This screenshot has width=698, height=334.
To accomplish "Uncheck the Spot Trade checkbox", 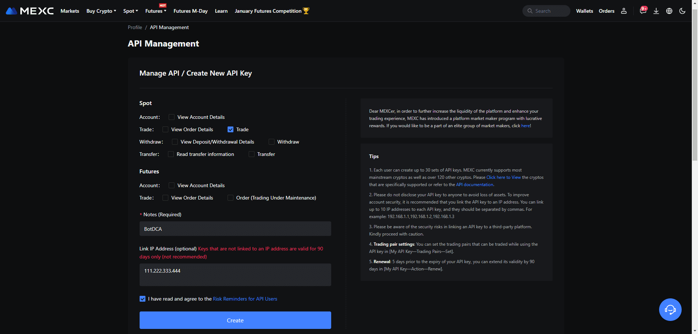I will click(230, 129).
